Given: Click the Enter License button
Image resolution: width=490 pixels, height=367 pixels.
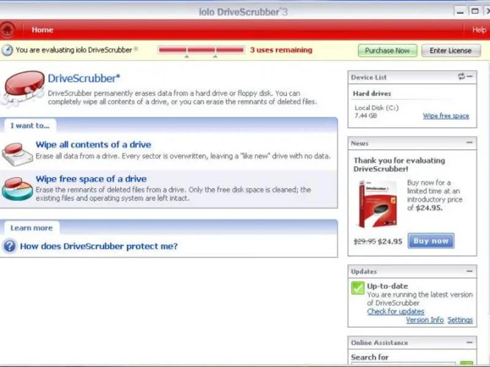Looking at the screenshot, I should [451, 51].
